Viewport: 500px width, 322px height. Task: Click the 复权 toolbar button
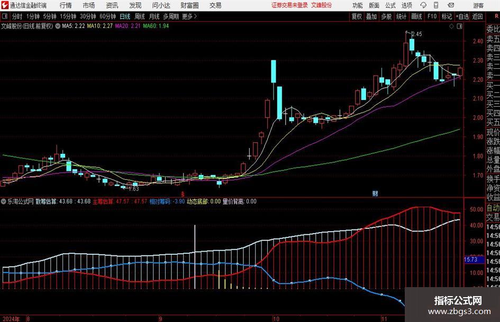[357, 16]
